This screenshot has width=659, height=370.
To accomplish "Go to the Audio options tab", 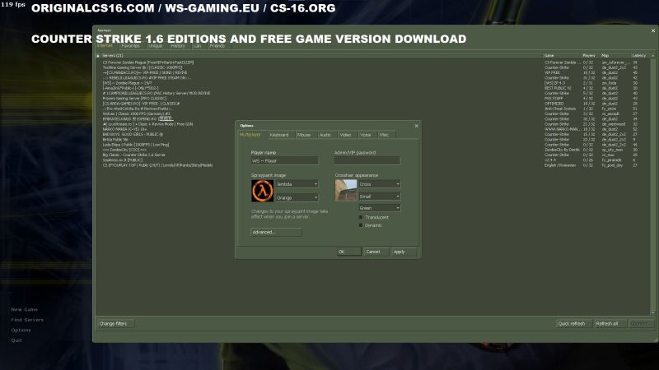I will [x=325, y=135].
